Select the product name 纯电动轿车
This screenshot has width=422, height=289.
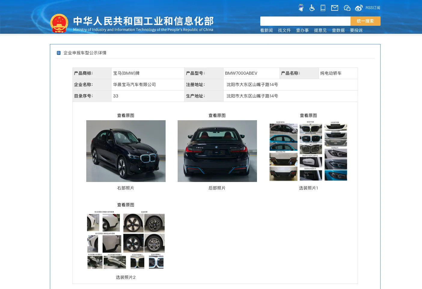(x=331, y=73)
